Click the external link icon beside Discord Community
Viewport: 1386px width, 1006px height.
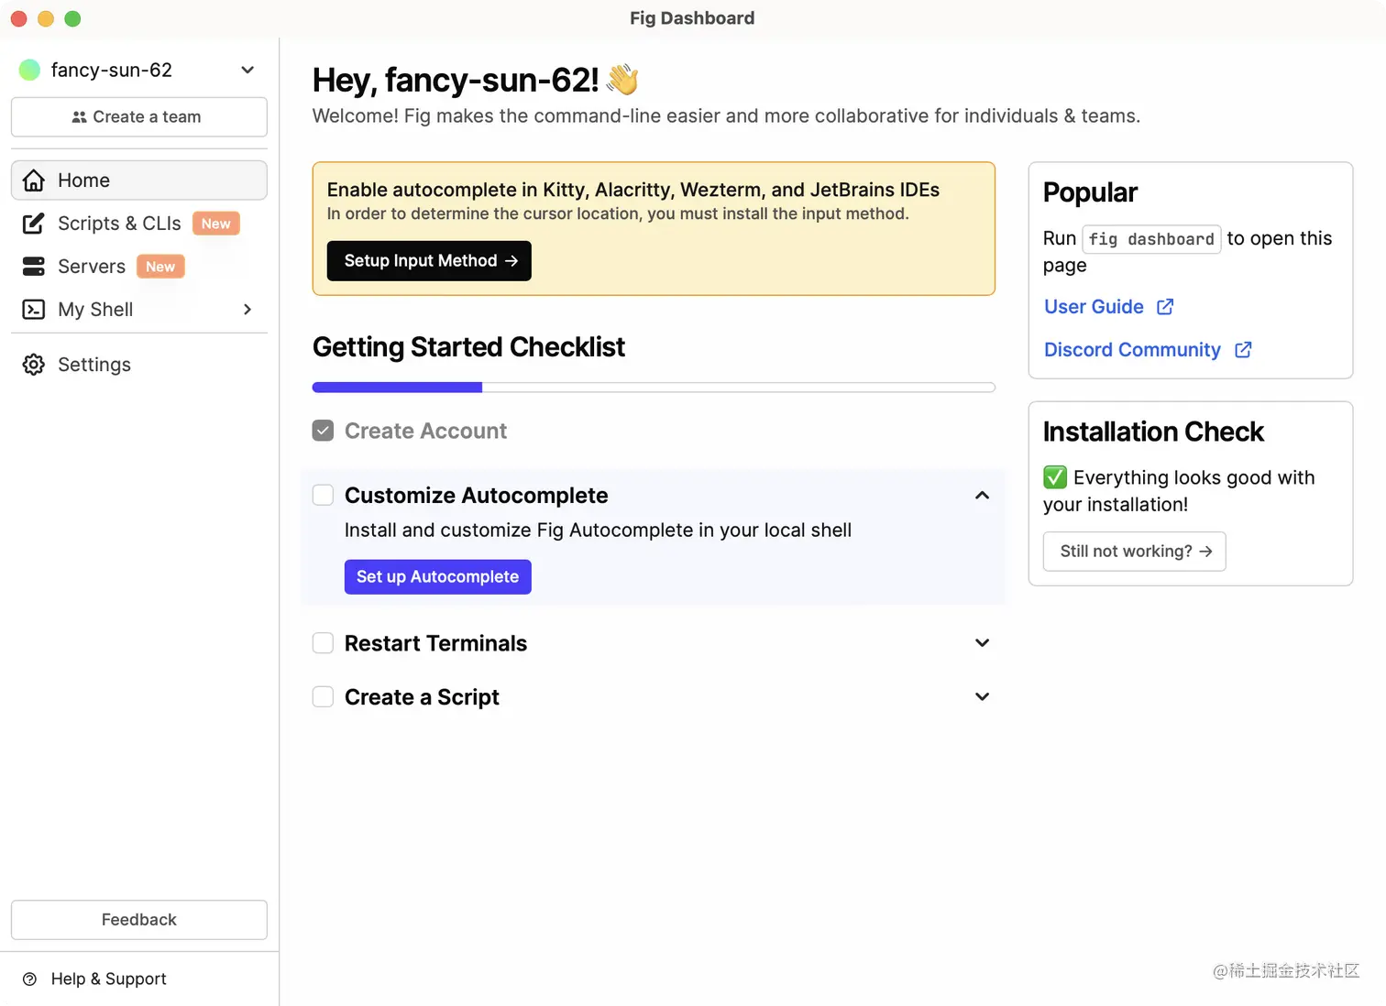1243,350
